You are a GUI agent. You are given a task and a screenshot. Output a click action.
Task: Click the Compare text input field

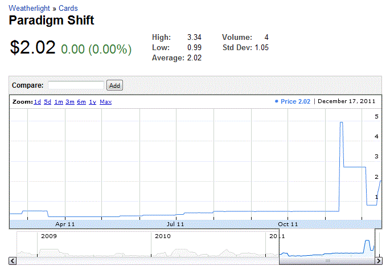pos(76,85)
